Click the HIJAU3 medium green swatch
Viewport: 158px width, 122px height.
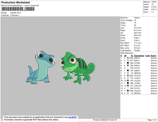(x=128, y=80)
